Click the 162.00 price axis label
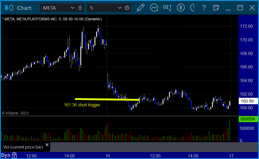This screenshot has width=259, height=159. point(246,94)
